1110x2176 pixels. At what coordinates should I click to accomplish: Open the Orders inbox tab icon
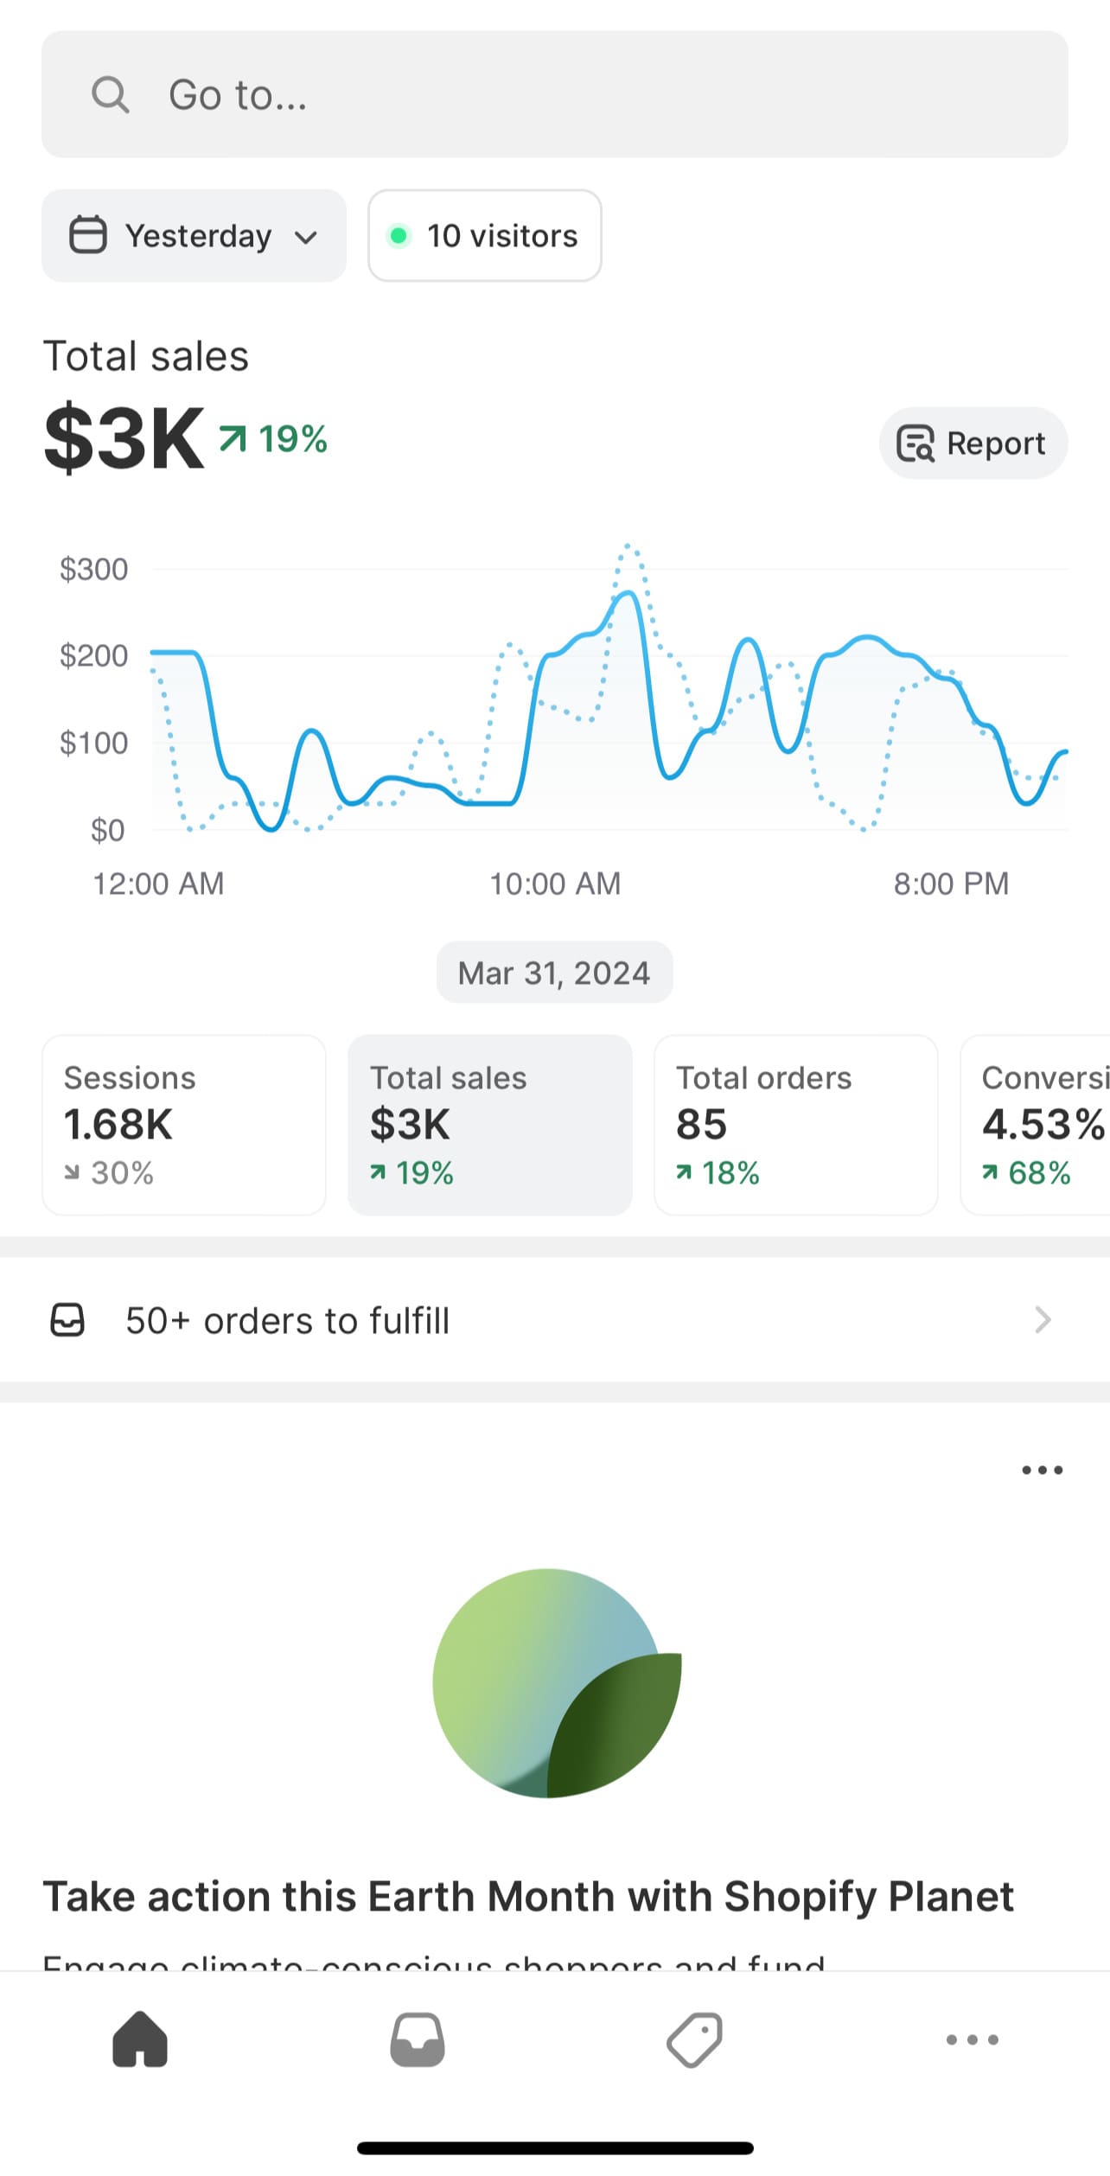click(x=418, y=2039)
